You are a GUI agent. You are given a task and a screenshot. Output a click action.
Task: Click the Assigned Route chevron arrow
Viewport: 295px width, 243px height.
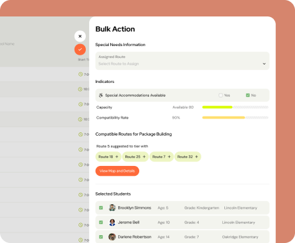point(264,64)
